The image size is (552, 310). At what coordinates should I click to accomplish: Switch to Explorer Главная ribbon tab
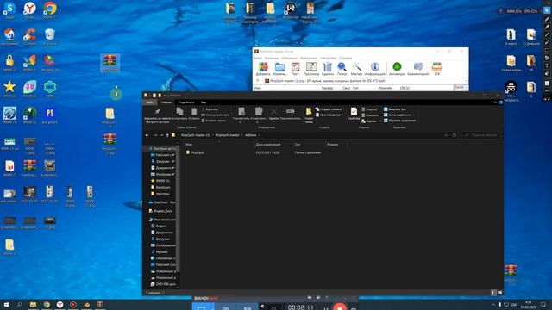(x=166, y=102)
